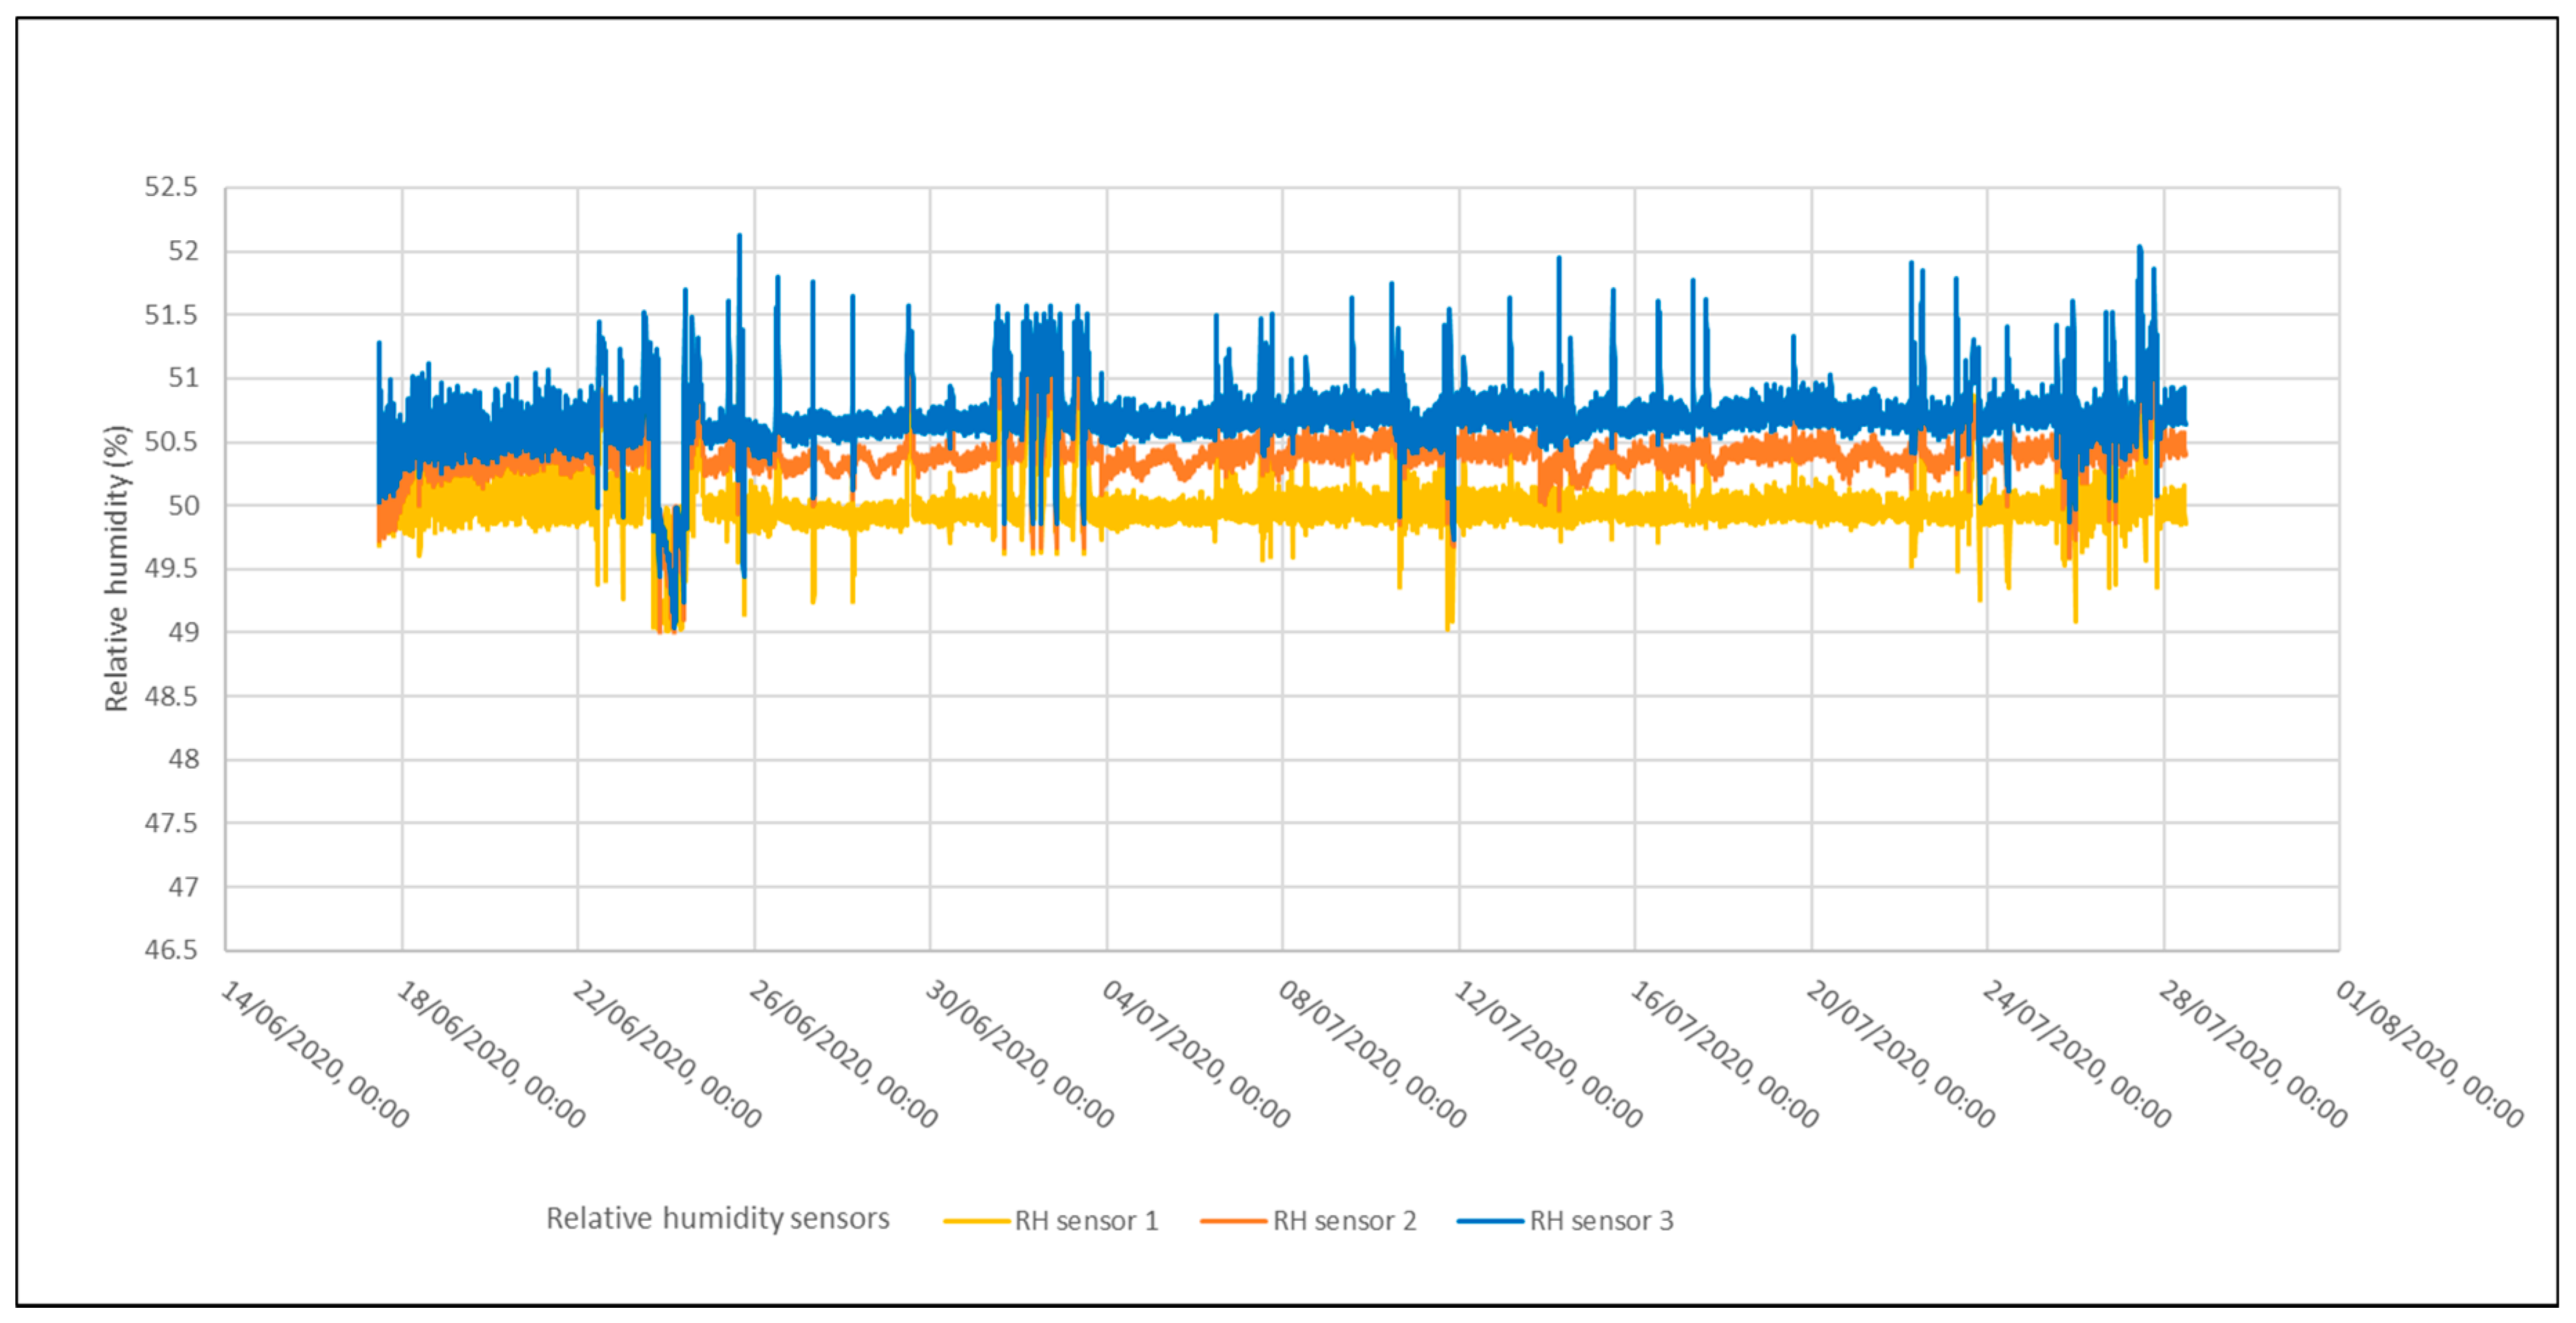Select the RH sensor 2 legend label

tap(1344, 1221)
